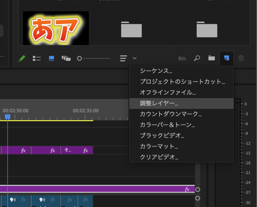Screen dimensions: 257x207
Task: Create a new bin with folder icon
Action: (x=212, y=58)
